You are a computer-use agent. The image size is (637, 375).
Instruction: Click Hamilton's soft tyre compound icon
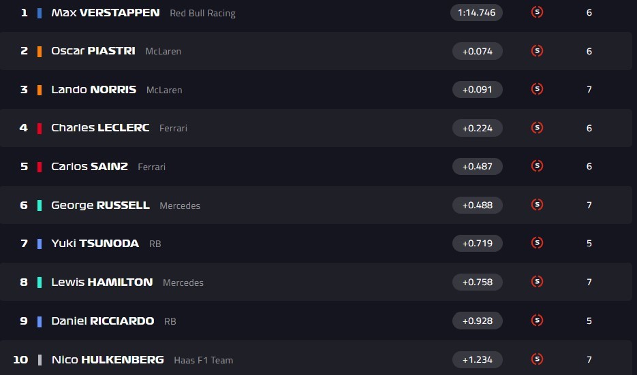coord(537,282)
